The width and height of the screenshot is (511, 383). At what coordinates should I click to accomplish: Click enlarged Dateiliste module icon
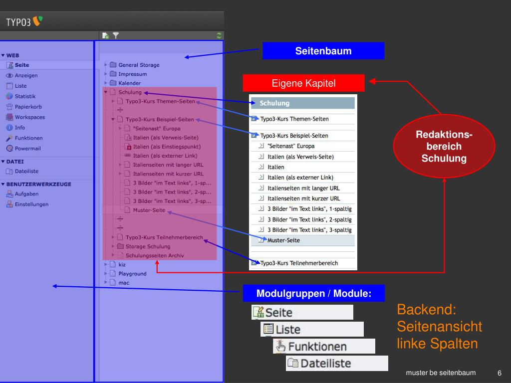293,363
